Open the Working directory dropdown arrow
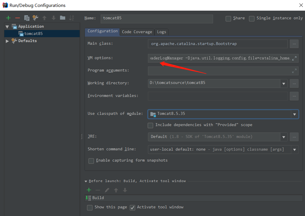The image size is (305, 216). point(284,84)
